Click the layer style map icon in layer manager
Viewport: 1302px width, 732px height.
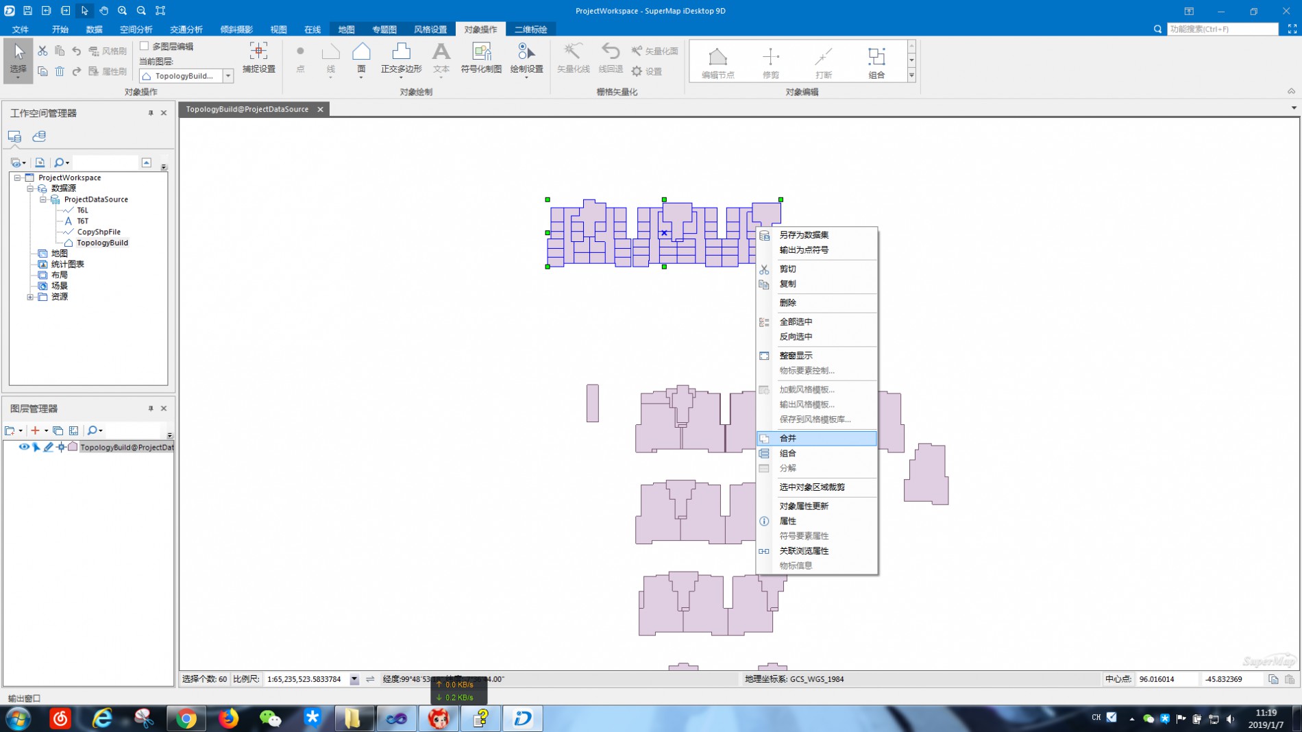click(x=73, y=430)
